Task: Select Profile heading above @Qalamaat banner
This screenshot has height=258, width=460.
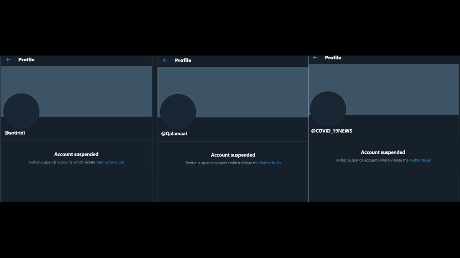Action: 183,60
